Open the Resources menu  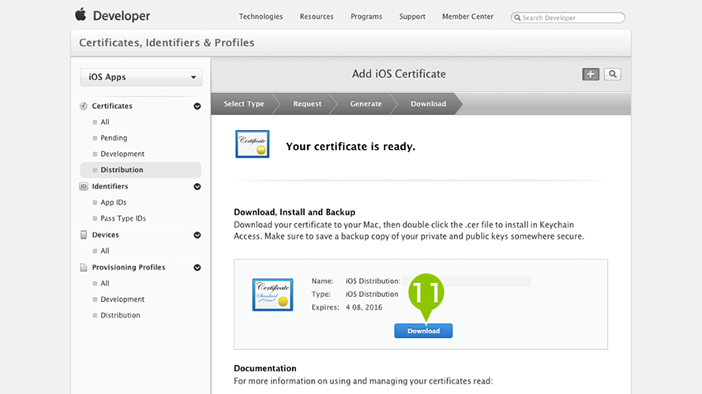coord(317,17)
